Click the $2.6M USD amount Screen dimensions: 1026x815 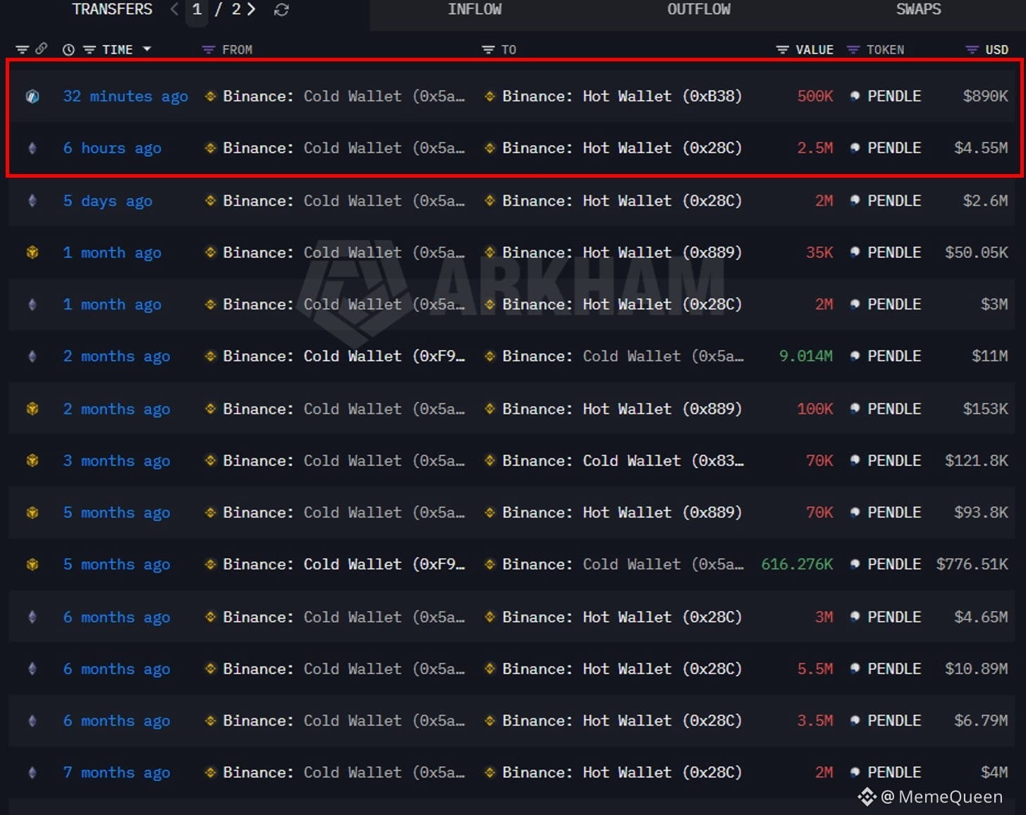pos(985,200)
